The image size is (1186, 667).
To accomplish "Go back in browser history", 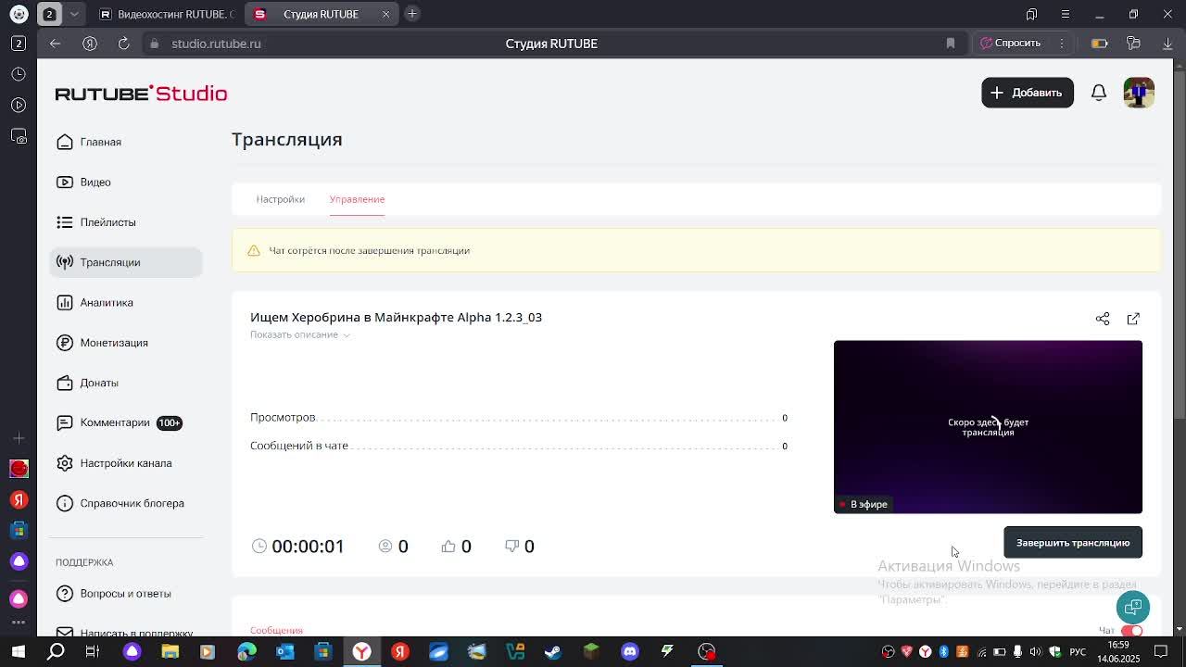I will pos(55,44).
